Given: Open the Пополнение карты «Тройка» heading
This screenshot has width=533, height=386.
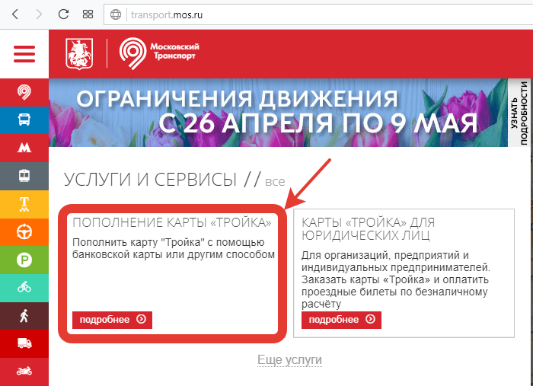Looking at the screenshot, I should [x=172, y=222].
